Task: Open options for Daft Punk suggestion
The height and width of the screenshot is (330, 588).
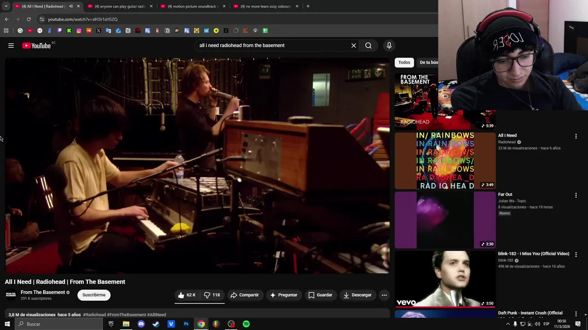Action: tap(576, 314)
